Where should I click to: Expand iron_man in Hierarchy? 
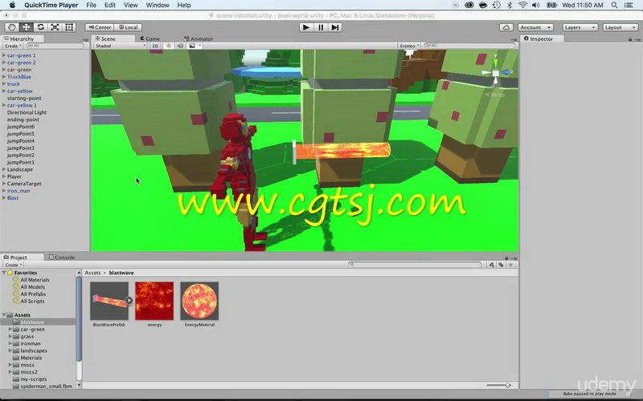(4, 191)
